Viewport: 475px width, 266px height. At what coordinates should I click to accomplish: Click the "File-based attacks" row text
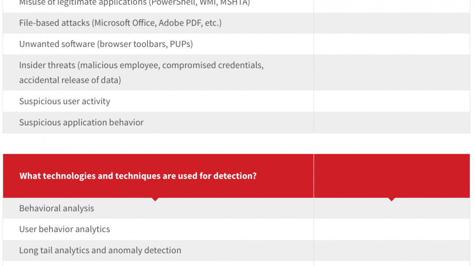[120, 23]
